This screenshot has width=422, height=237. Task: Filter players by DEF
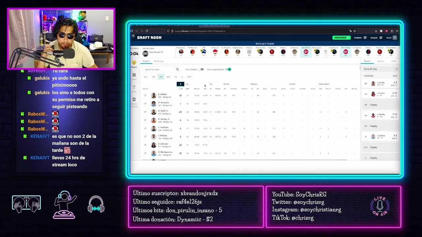coord(189,77)
